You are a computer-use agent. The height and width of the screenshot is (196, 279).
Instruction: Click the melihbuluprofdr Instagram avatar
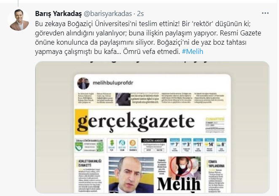coord(83,83)
